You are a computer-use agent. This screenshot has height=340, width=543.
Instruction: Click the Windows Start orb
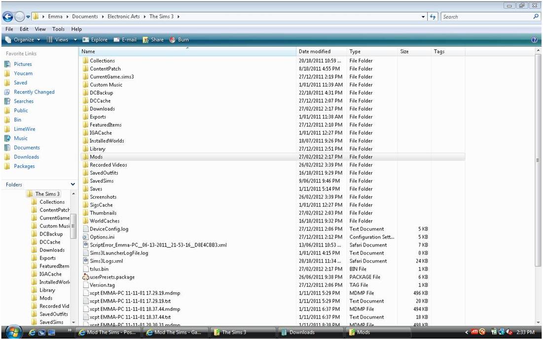pos(13,332)
